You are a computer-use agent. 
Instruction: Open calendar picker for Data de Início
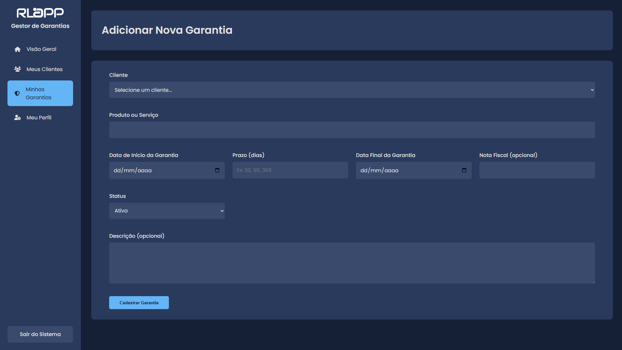[217, 170]
